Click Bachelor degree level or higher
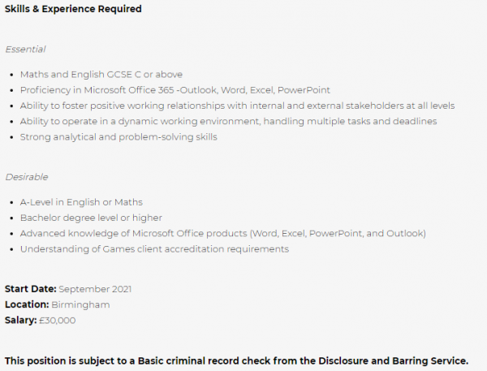The image size is (487, 371). (91, 218)
